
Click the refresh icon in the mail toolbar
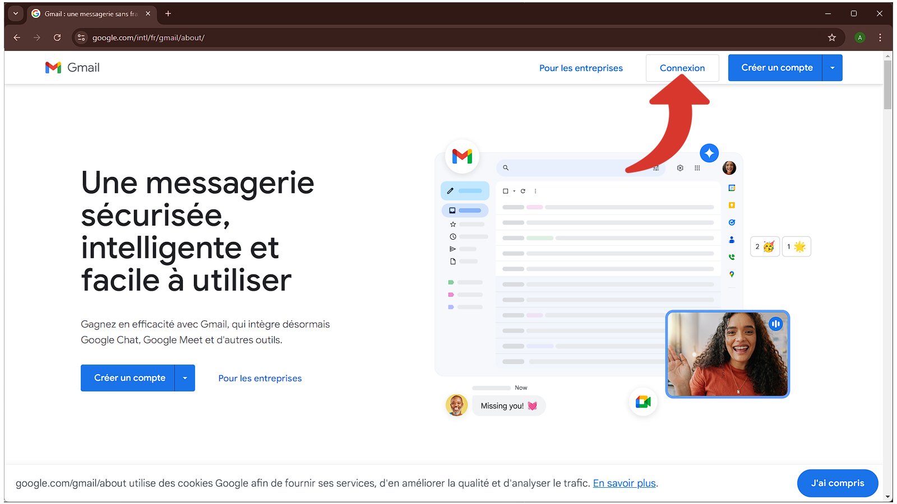(523, 191)
